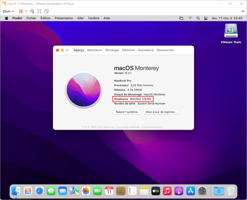Click the date and time clock
Screen dimensions: 247x200
pyautogui.click(x=227, y=18)
